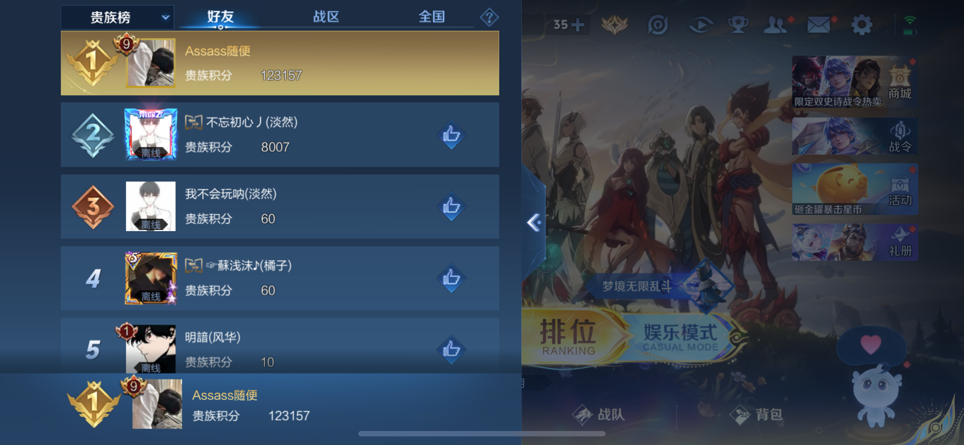The width and height of the screenshot is (964, 445).
Task: Open the 贵族榜 ranking type dropdown
Action: [117, 17]
